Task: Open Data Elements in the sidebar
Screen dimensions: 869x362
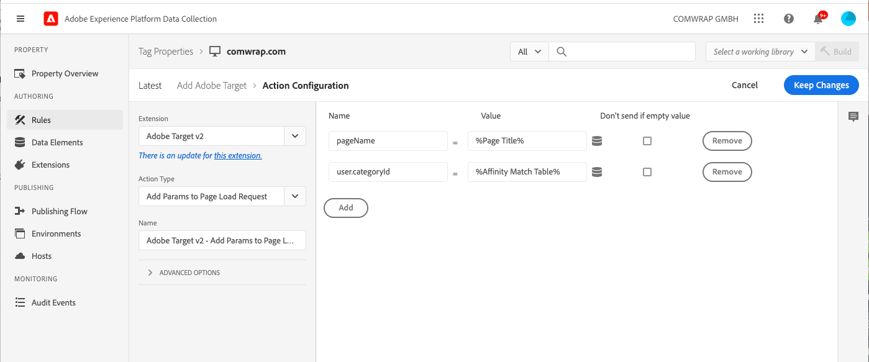Action: pyautogui.click(x=65, y=142)
